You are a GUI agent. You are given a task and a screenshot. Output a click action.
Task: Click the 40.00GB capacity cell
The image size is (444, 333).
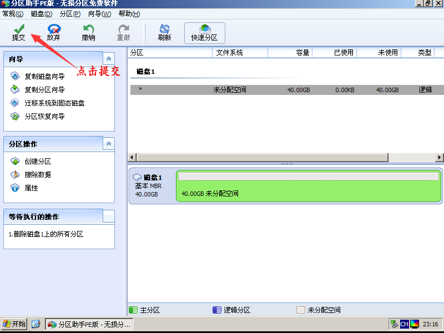click(299, 90)
